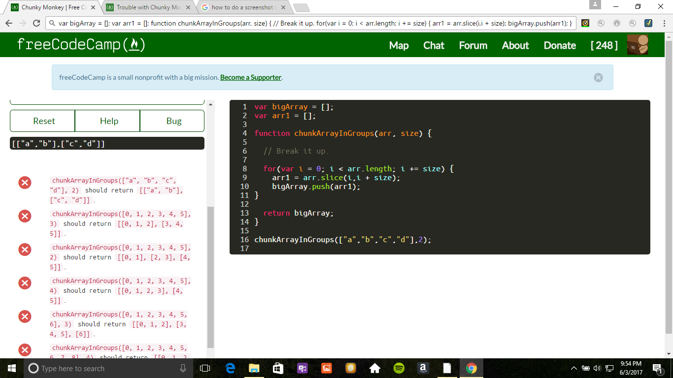Viewport: 673px width, 378px height.
Task: Click the volume speaker tray icon
Action: pos(597,368)
